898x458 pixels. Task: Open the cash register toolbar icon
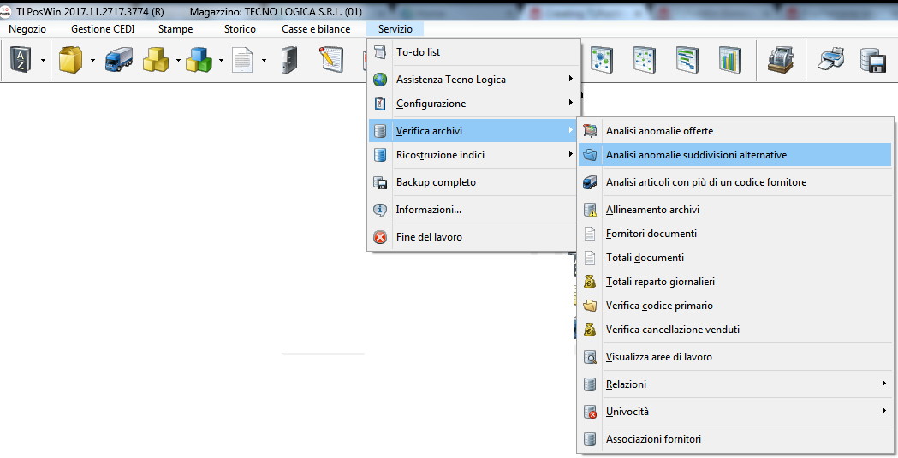[x=779, y=60]
